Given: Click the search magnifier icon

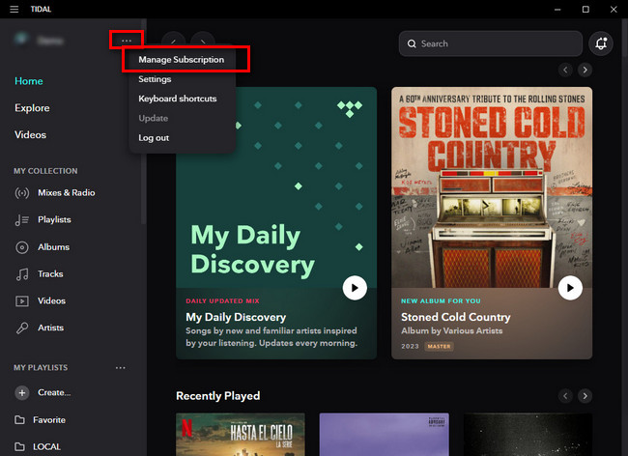Looking at the screenshot, I should coord(412,43).
